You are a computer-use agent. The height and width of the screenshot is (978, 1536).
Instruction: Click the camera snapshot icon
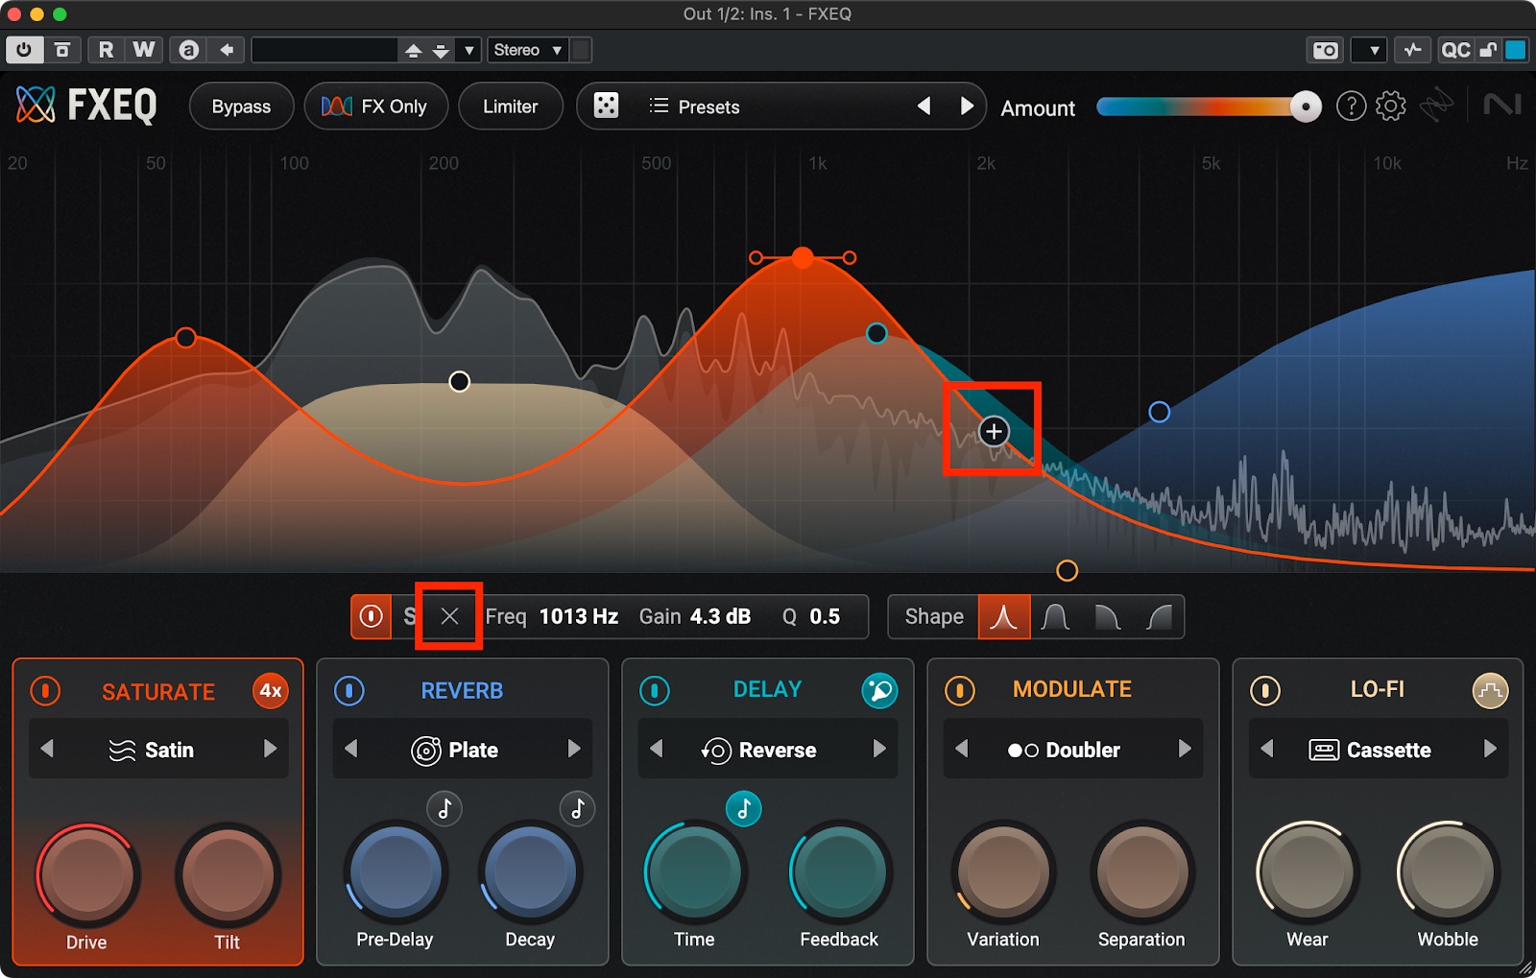[x=1326, y=50]
